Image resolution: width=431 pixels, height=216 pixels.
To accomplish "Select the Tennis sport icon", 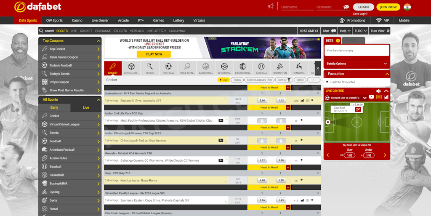I will pos(150,68).
